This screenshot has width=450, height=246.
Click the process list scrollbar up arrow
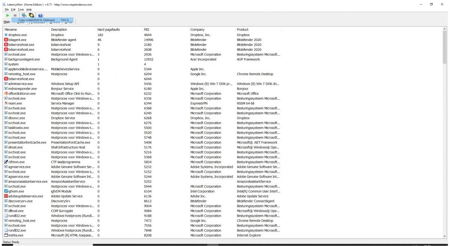(x=445, y=29)
